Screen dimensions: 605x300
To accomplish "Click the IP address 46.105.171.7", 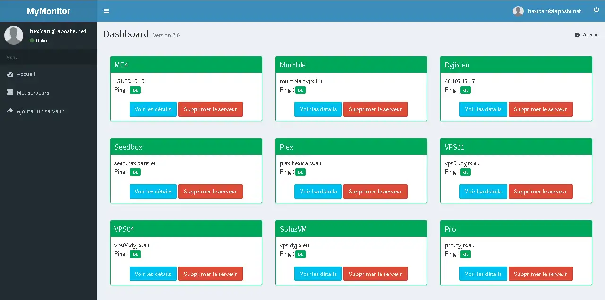I will click(460, 81).
